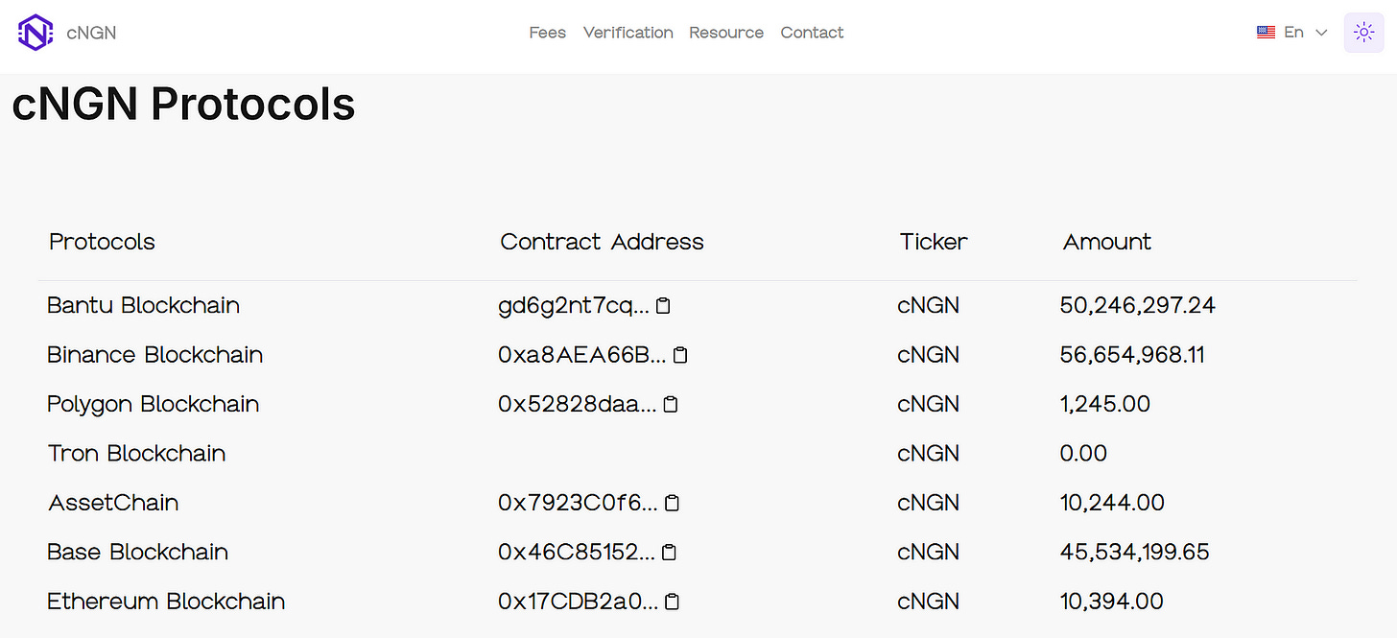Navigate to the Verification section

click(627, 32)
